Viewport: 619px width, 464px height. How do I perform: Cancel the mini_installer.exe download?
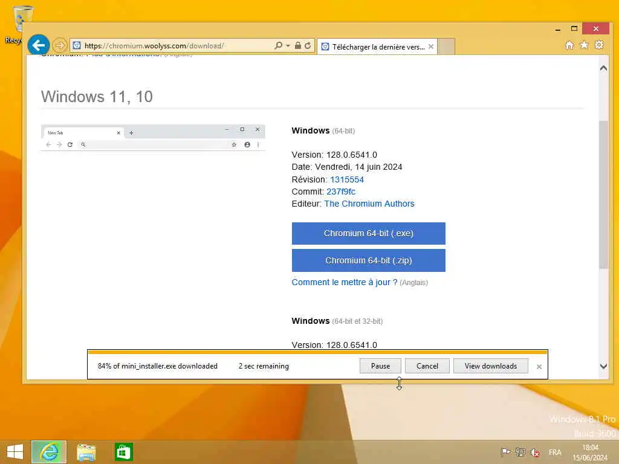click(x=427, y=366)
